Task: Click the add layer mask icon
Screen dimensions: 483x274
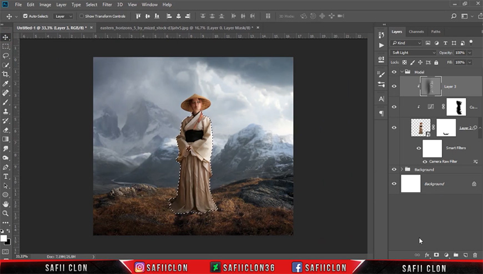Action: [436, 255]
